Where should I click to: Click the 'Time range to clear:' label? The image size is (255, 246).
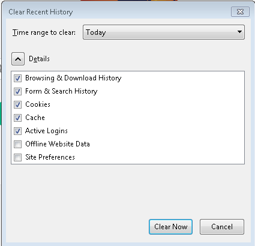point(44,32)
